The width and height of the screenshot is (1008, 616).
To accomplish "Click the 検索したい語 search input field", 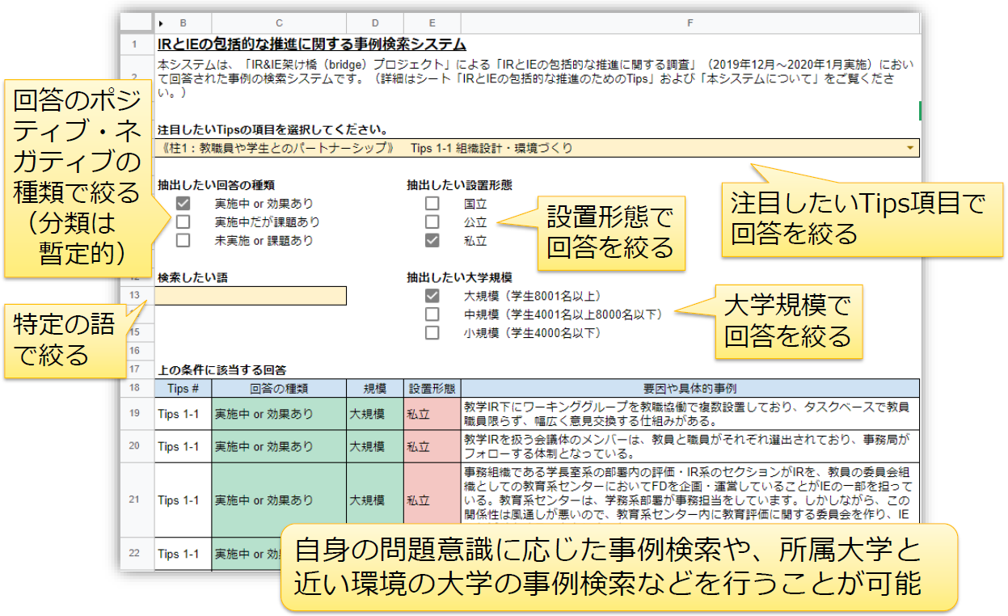I will [251, 296].
